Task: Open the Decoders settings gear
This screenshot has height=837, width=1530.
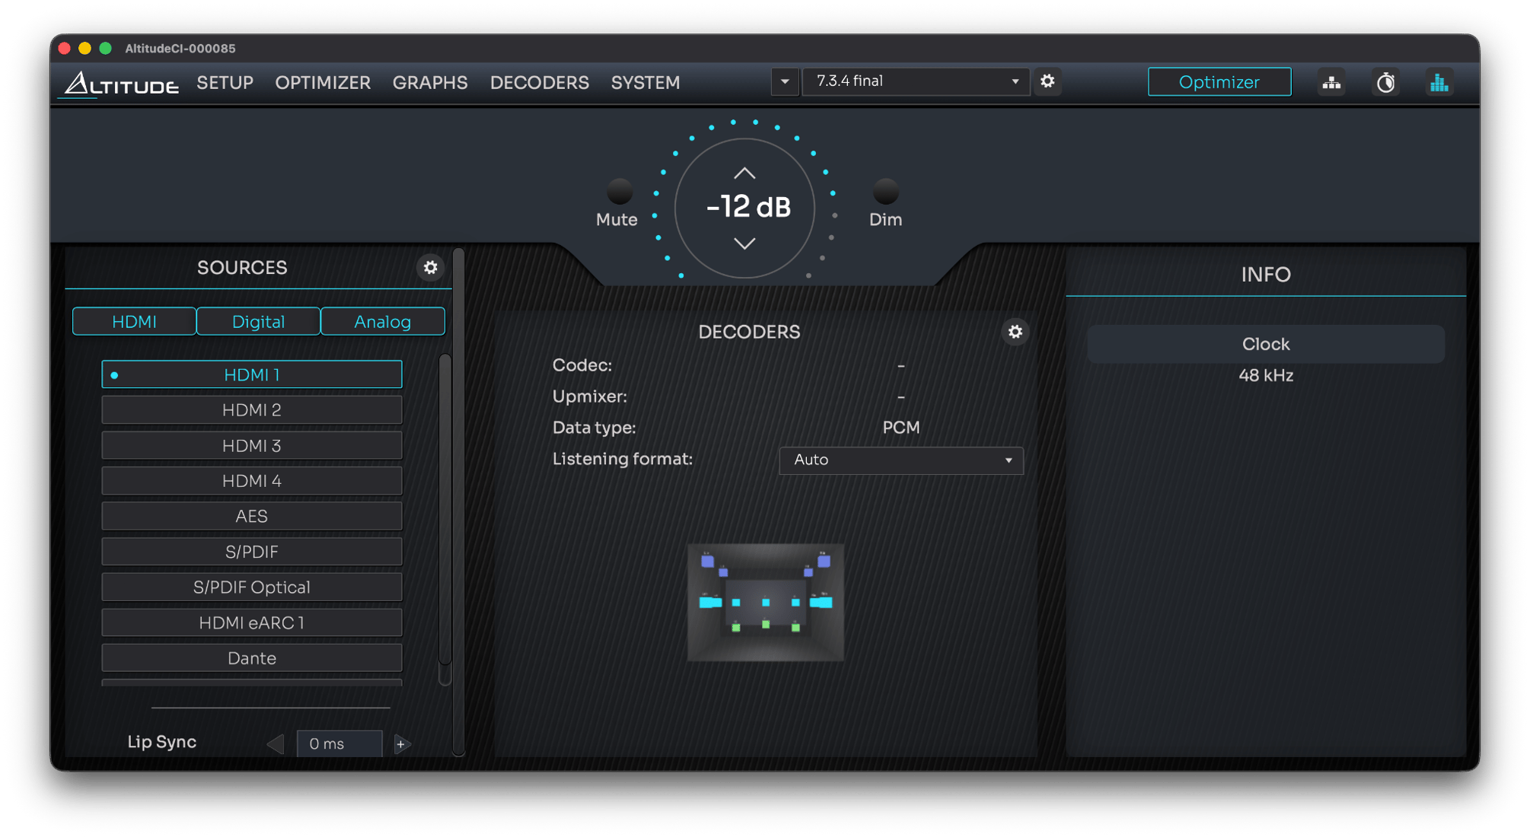Action: 1015,332
